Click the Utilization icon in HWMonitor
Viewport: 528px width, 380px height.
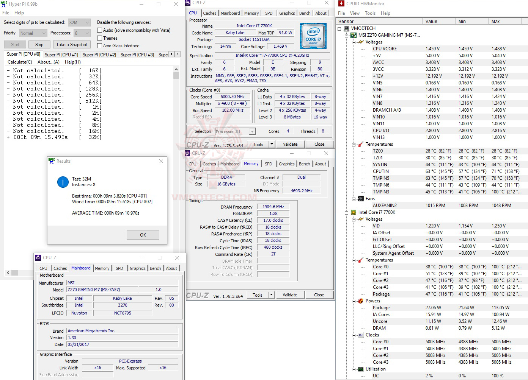360,369
